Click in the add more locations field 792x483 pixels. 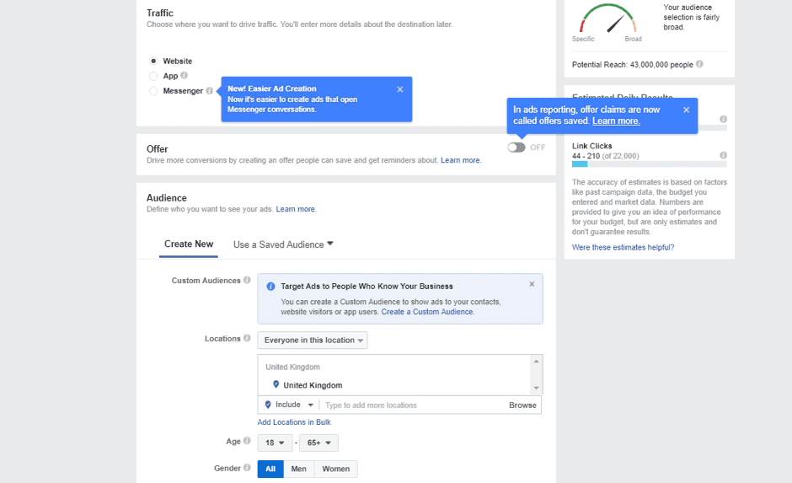413,405
